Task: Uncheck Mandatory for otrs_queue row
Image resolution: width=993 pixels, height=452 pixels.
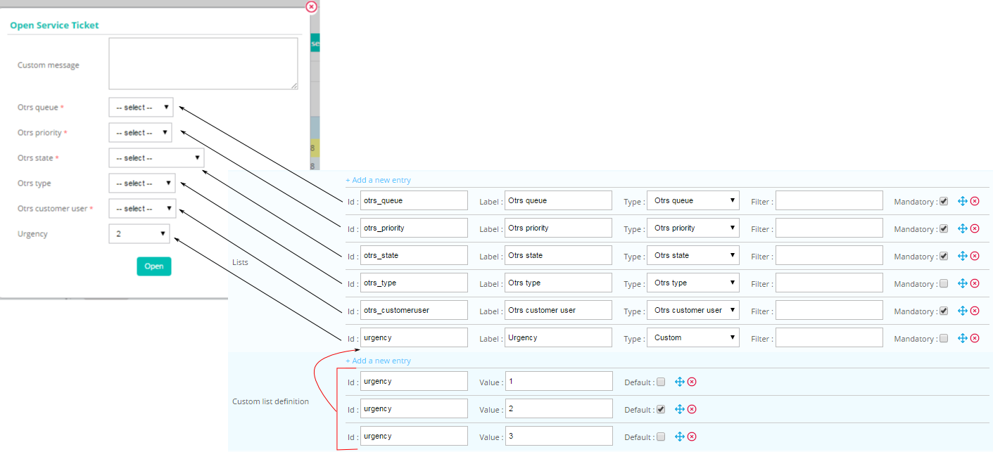Action: (x=944, y=201)
